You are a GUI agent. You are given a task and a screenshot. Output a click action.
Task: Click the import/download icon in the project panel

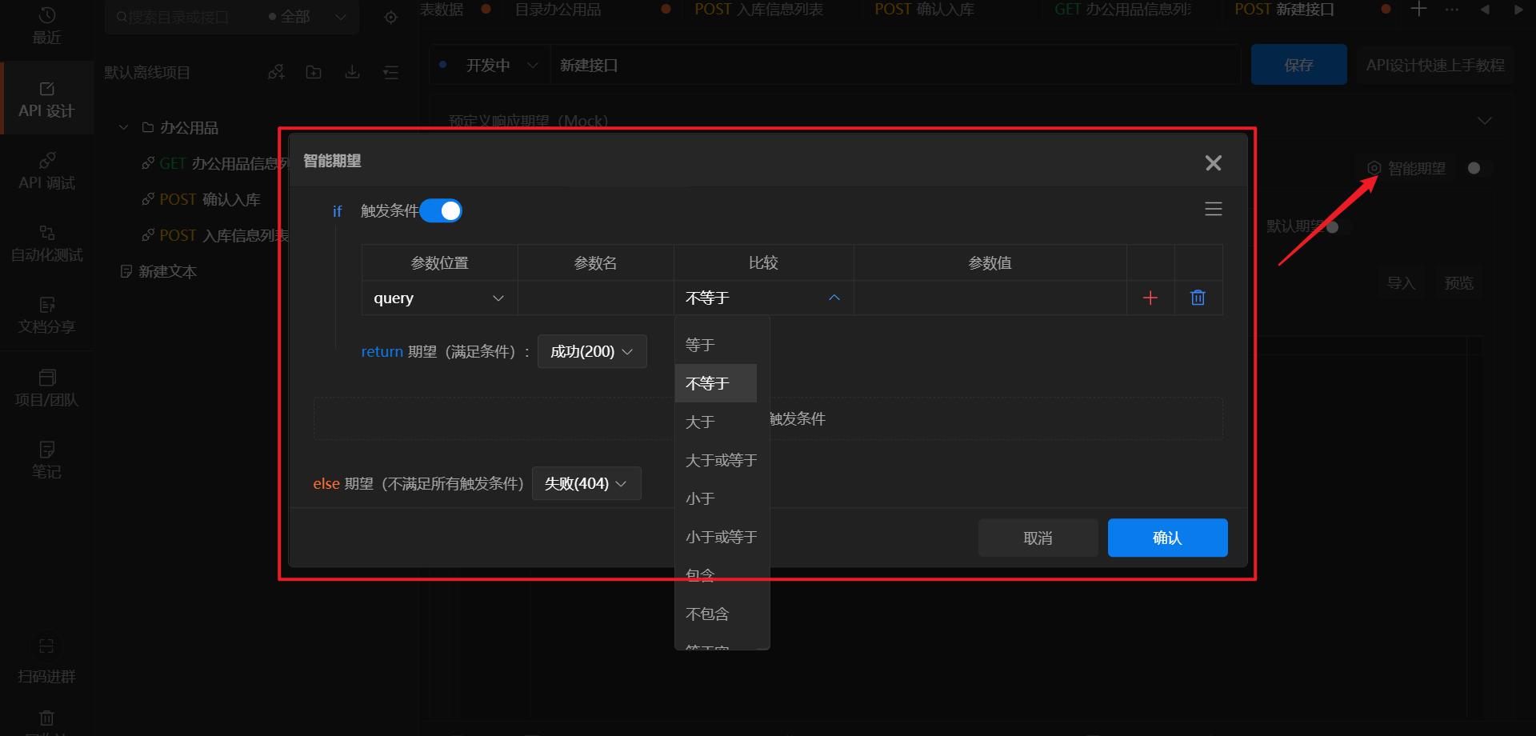[x=351, y=71]
